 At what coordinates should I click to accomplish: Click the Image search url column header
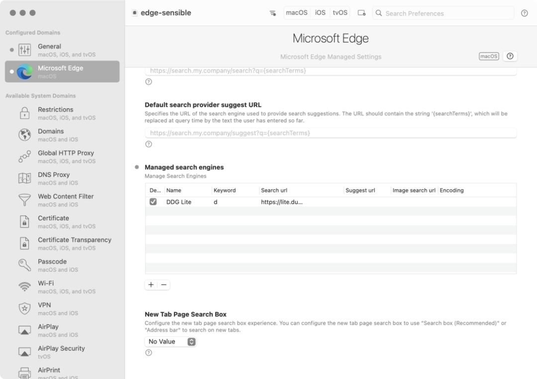click(x=414, y=190)
